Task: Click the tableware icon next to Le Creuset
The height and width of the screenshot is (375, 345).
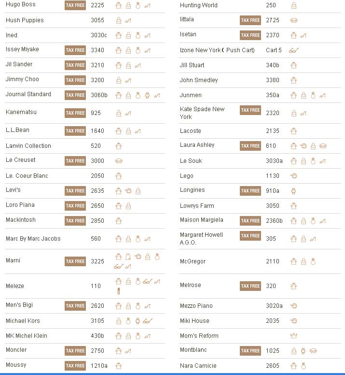Action: coord(119,161)
